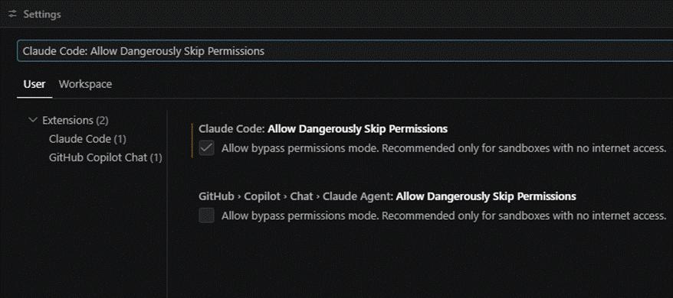The height and width of the screenshot is (298, 673).
Task: Click the Settings sliders icon in editor tab
Action: 12,14
